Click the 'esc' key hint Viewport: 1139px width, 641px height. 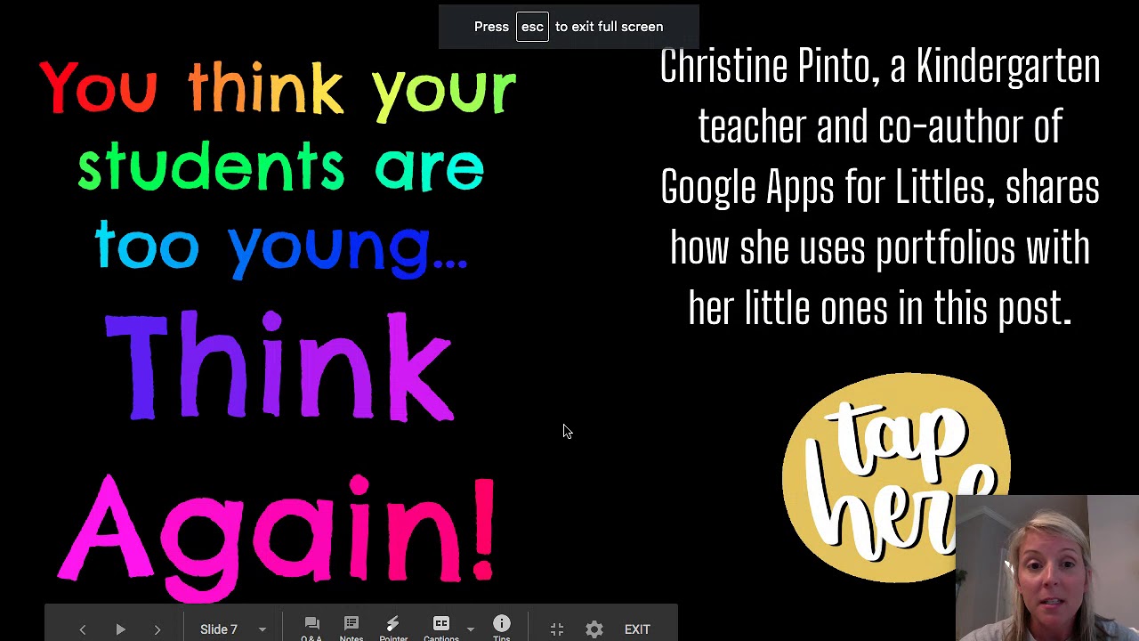click(532, 27)
